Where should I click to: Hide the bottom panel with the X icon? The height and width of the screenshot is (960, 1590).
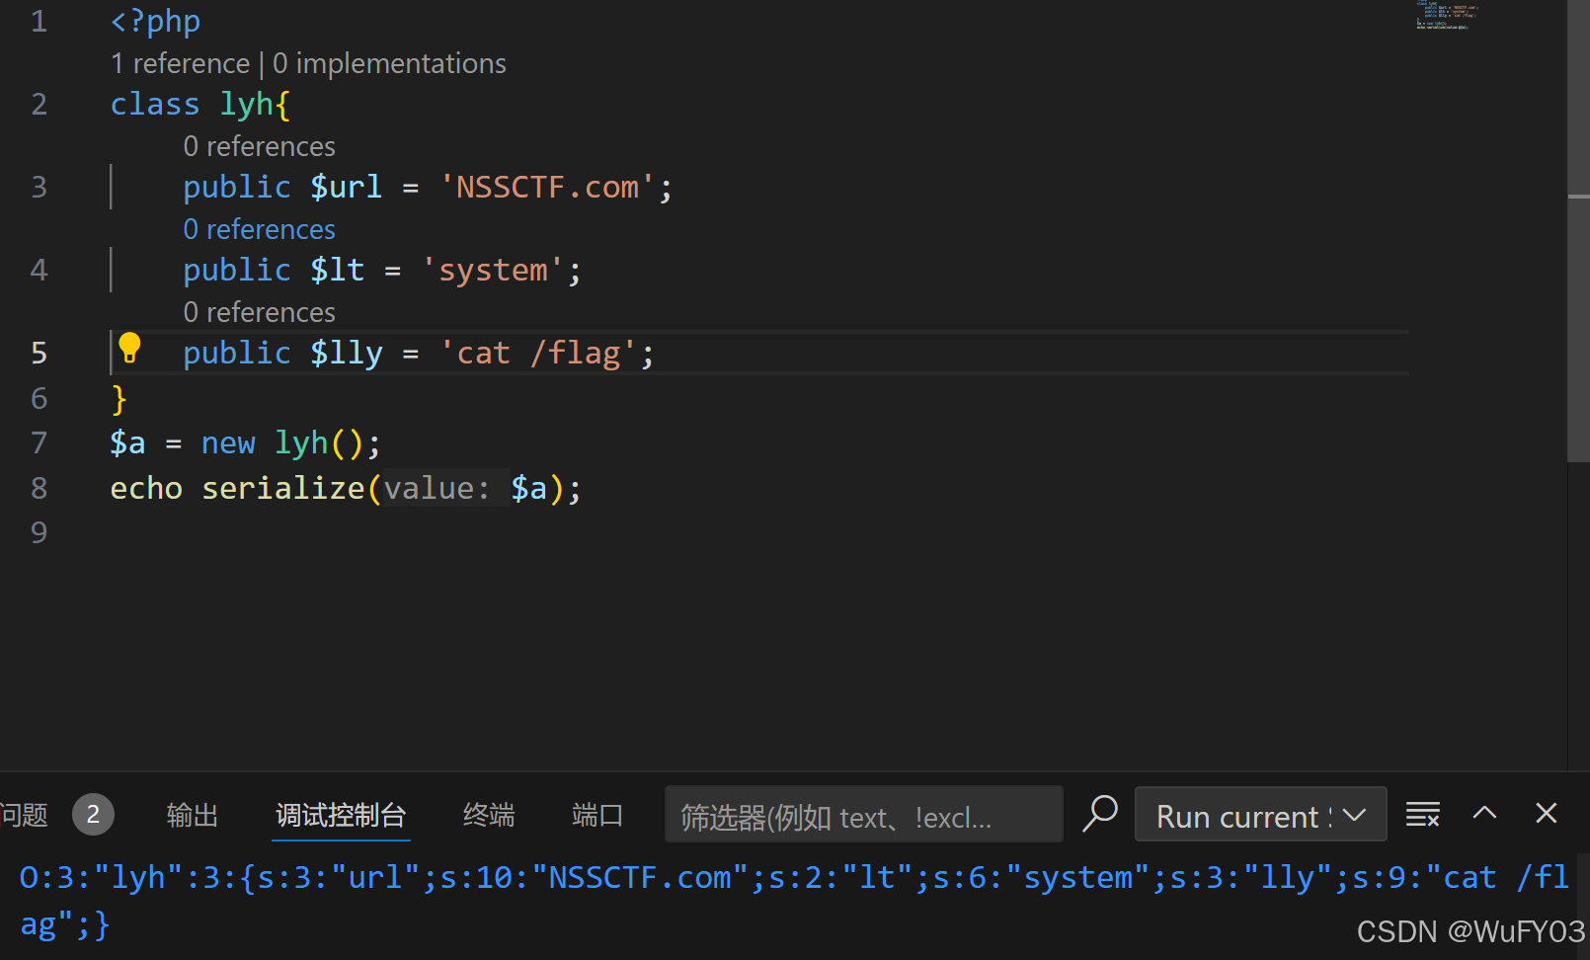(1546, 813)
